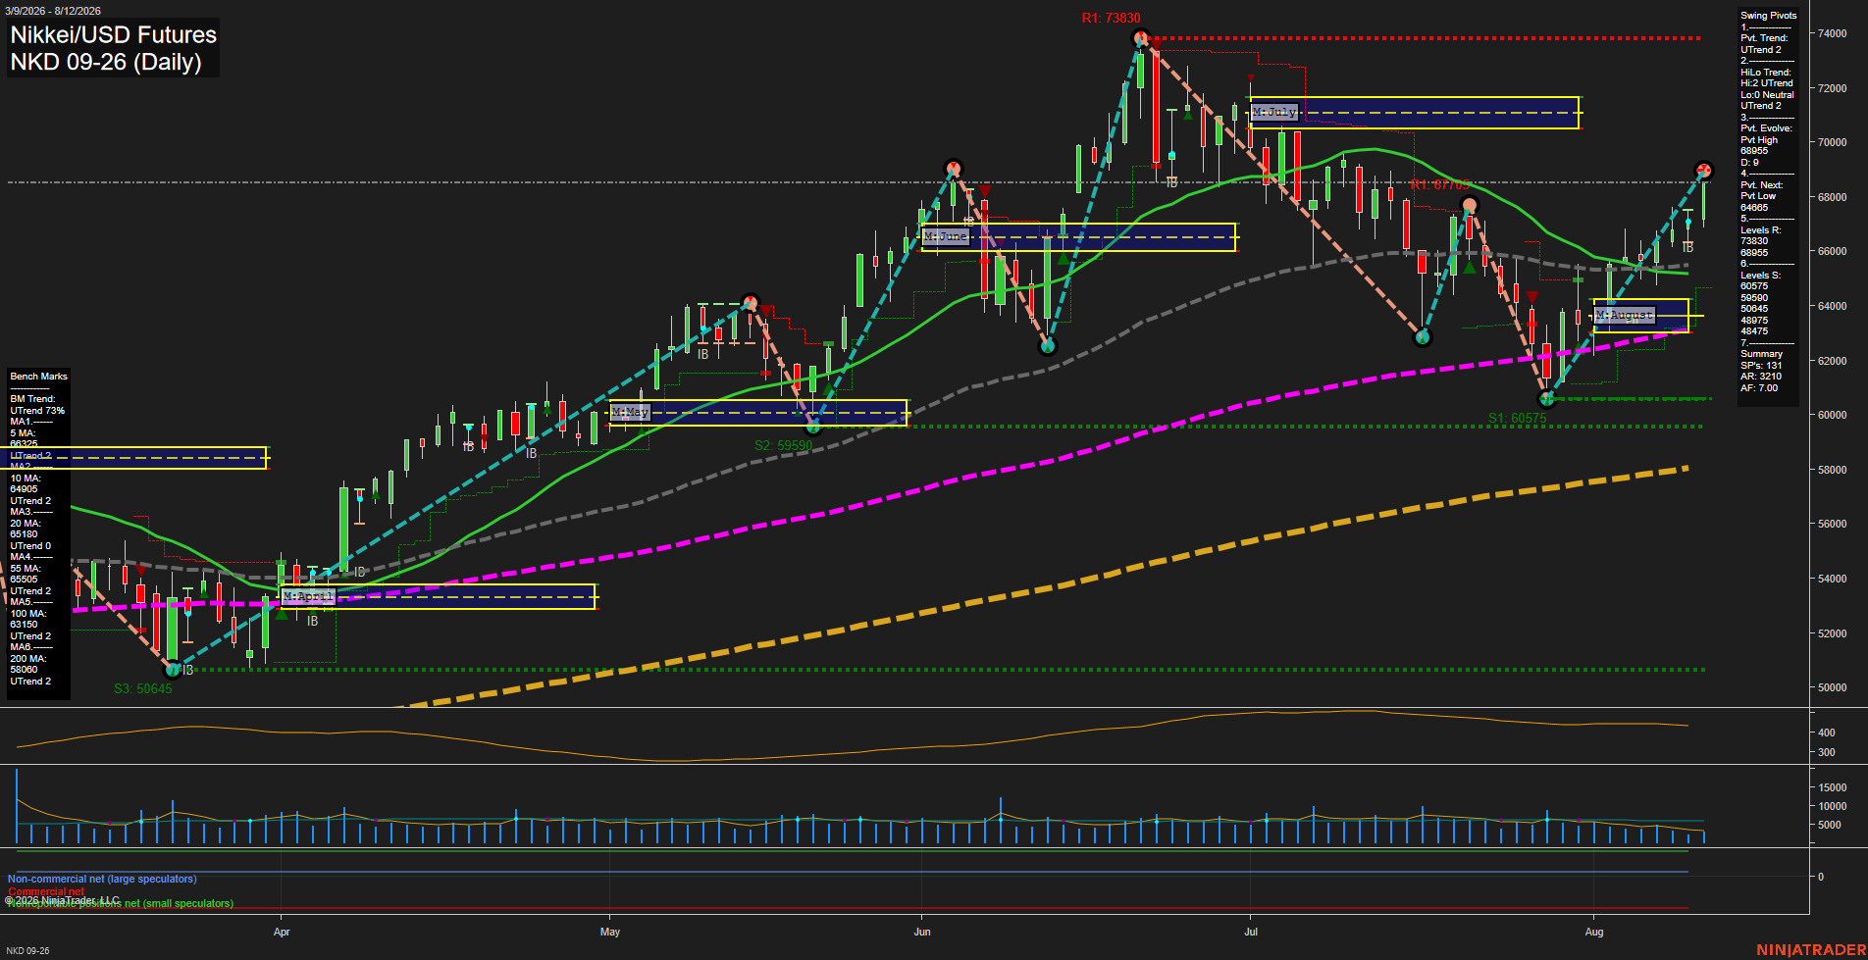Click the 'NKD 09-26' label in the footer
Screen dimensions: 1868x960
[x=28, y=951]
